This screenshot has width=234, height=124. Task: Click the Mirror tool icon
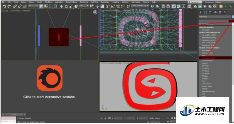coord(152,6)
